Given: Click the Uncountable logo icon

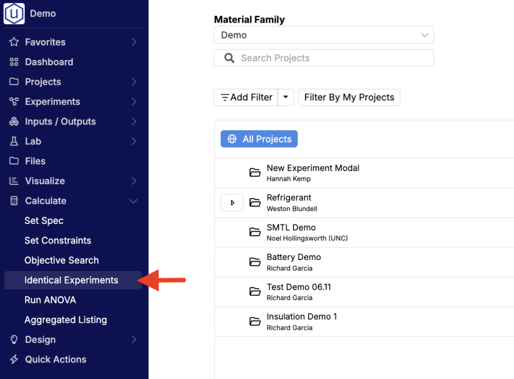Looking at the screenshot, I should point(14,14).
